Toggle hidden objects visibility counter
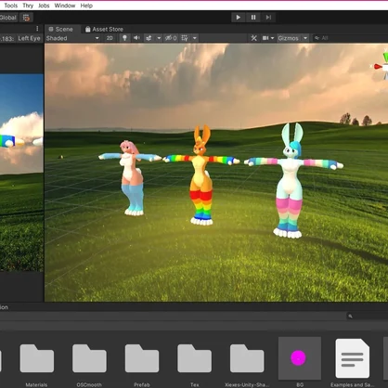Image resolution: width=388 pixels, height=388 pixels. pyautogui.click(x=171, y=38)
